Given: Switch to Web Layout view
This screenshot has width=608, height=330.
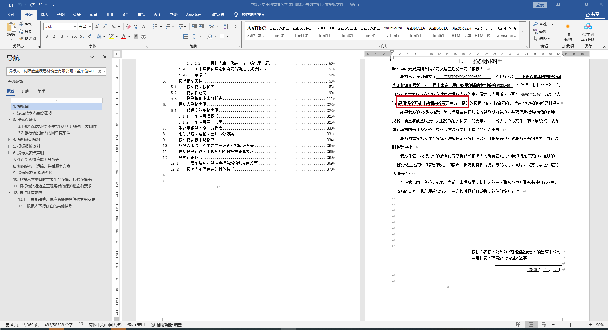Looking at the screenshot, I should point(544,325).
